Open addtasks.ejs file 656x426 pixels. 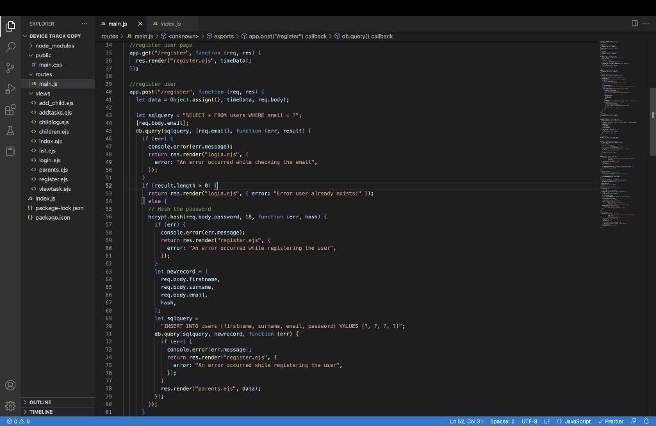tap(58, 113)
